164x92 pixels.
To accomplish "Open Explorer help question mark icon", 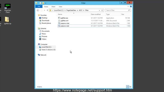I will [x=131, y=6].
